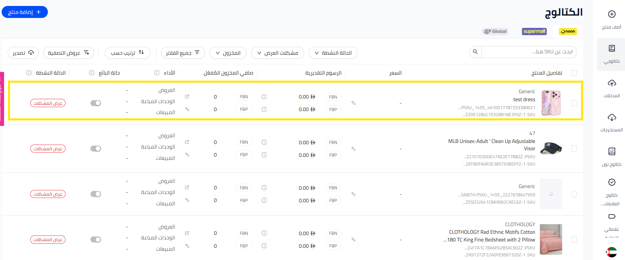
Task: Tick the checkbox for MLB Visor product
Action: coord(574,149)
